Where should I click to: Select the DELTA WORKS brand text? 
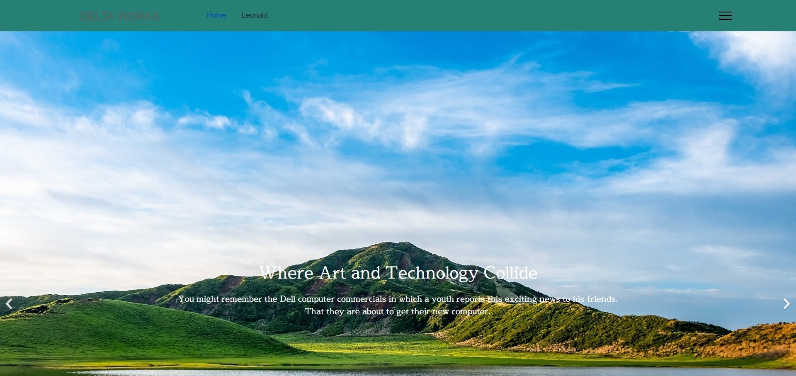click(x=119, y=17)
